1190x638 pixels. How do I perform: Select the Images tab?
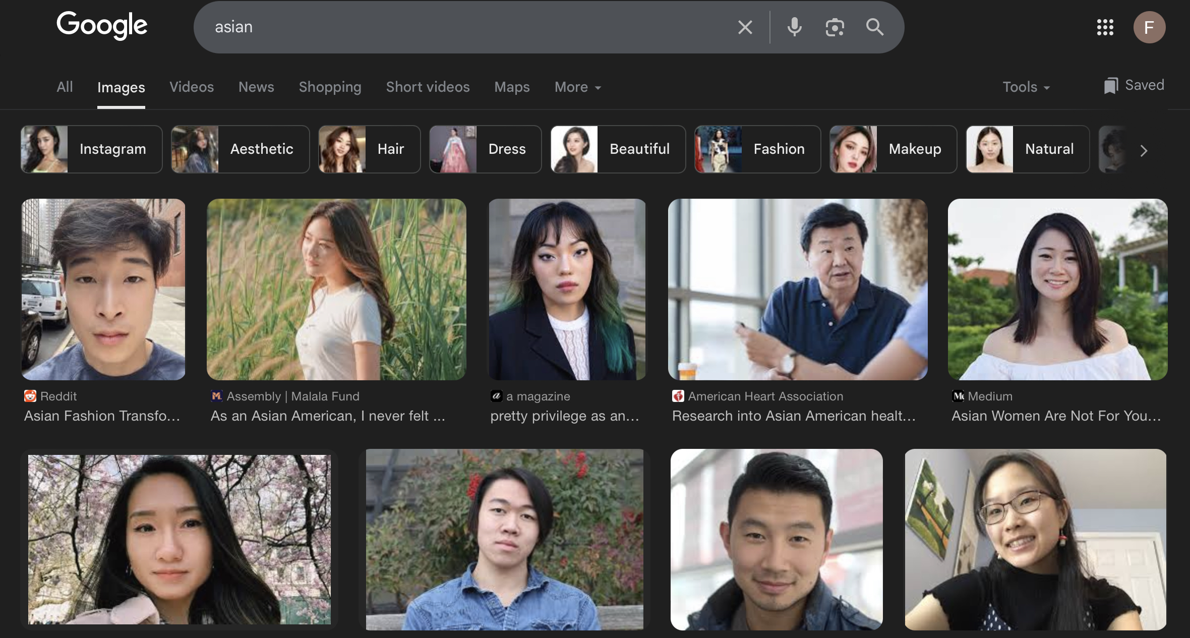[121, 88]
